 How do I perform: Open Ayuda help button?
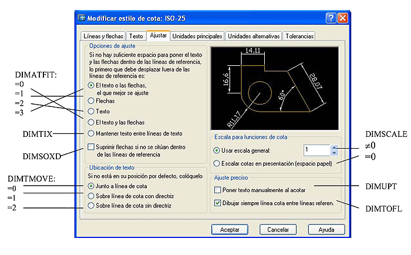[x=326, y=230]
